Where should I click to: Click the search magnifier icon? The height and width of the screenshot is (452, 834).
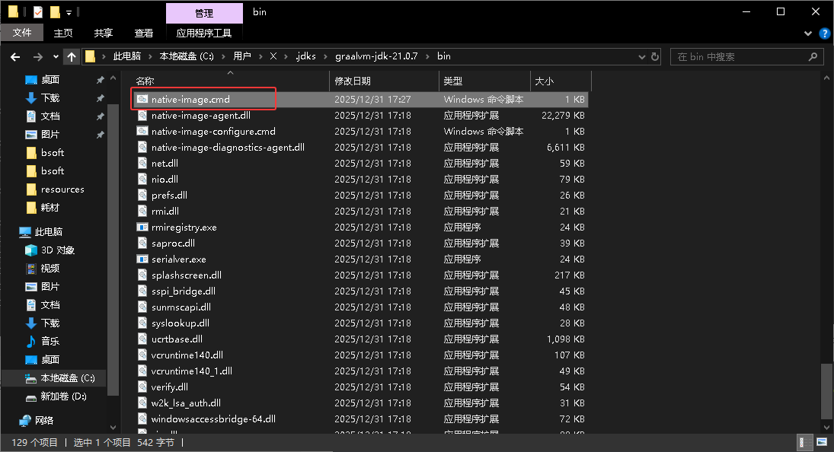(812, 56)
